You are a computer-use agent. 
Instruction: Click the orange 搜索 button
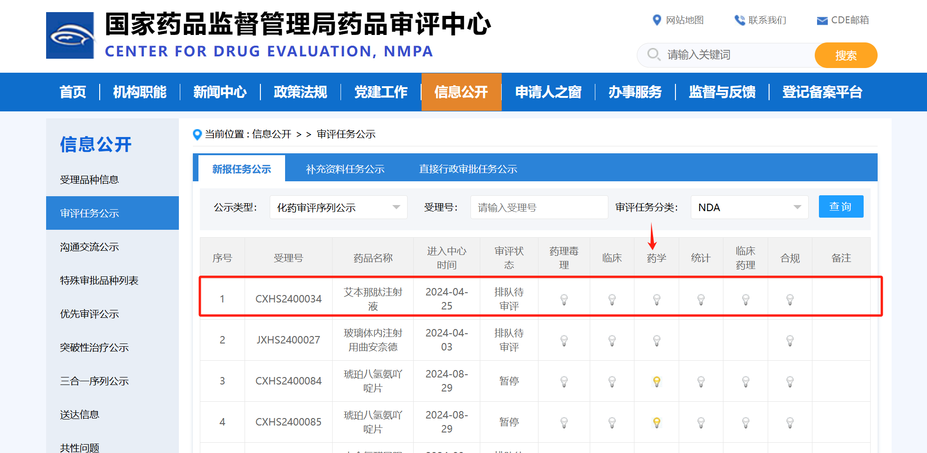point(846,55)
